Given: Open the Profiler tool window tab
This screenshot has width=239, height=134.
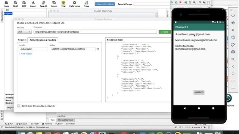Looking at the screenshot, I should 70,124.
